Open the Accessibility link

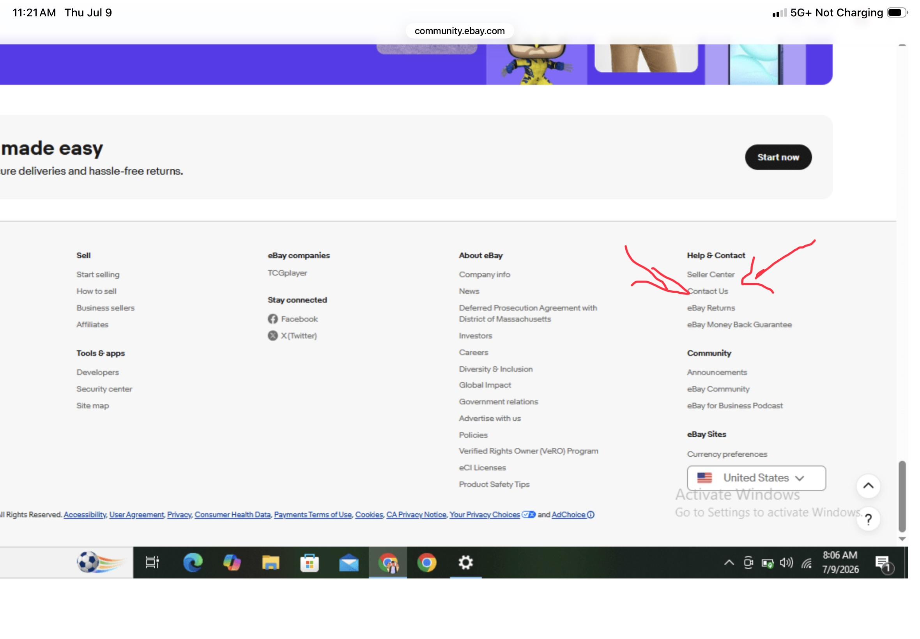pyautogui.click(x=85, y=515)
